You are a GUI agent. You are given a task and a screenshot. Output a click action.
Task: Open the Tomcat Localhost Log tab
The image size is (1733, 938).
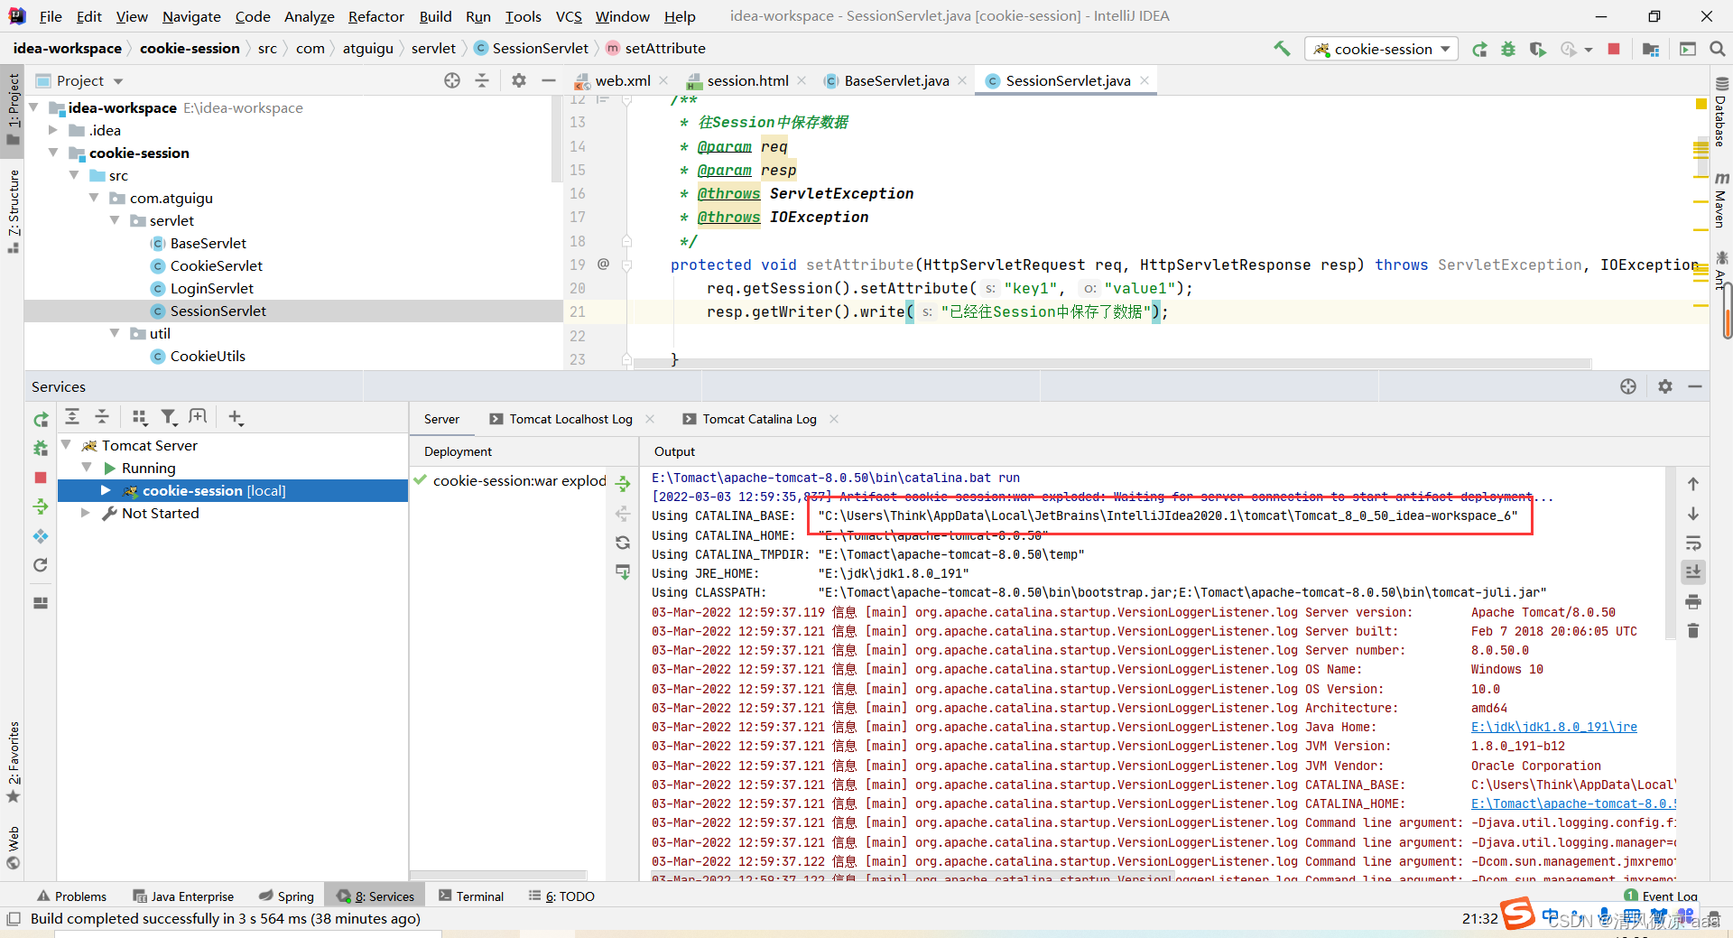coord(570,419)
